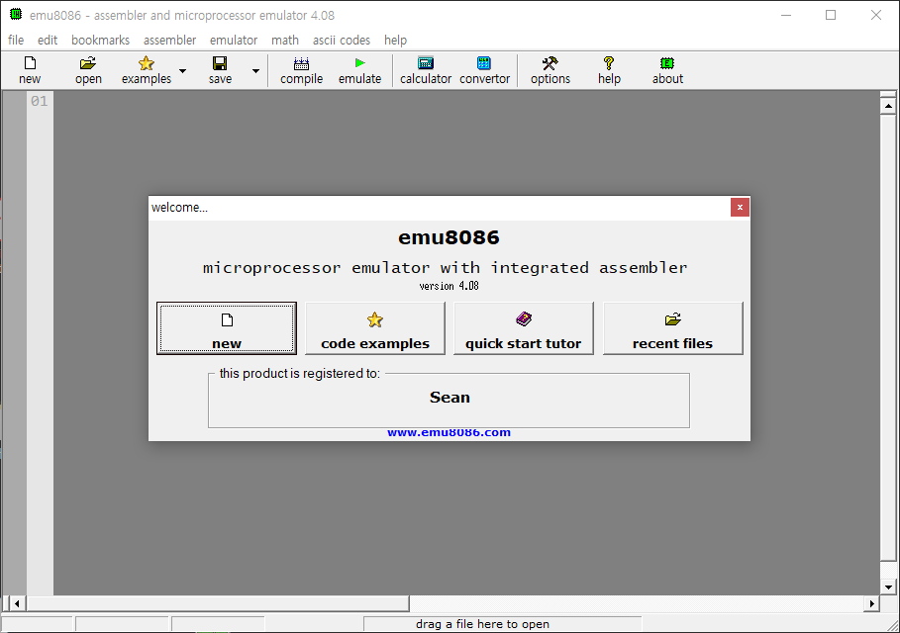Expand the examples dropdown arrow
Viewport: 900px width, 633px height.
(182, 71)
